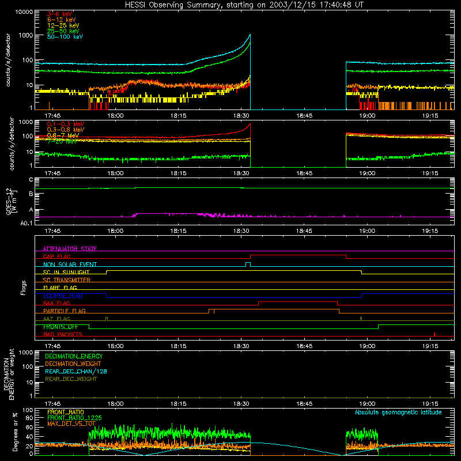461x461 pixels.
Task: Select the REAR_DEC_CHAN/128 legend label
Action: pyautogui.click(x=76, y=371)
